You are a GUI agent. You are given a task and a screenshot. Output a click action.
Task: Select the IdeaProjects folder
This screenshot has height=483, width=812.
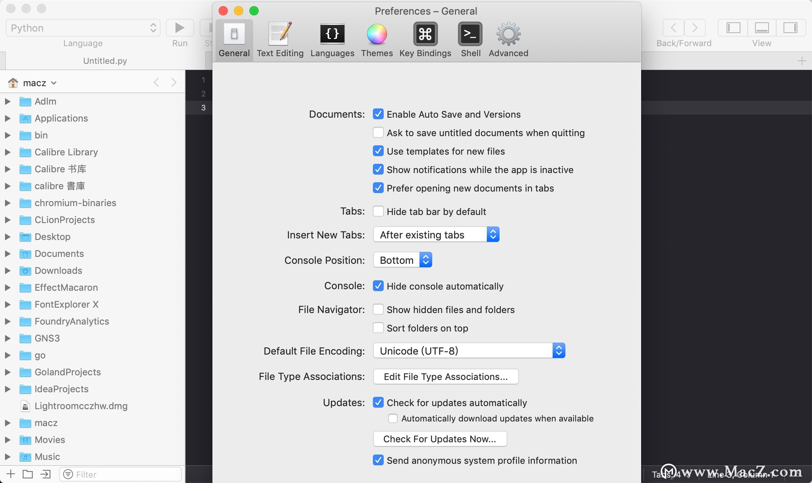pyautogui.click(x=93, y=389)
